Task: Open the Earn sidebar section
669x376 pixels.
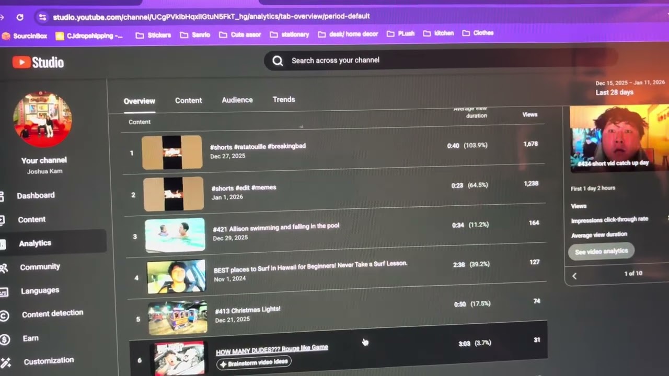Action: [x=30, y=338]
